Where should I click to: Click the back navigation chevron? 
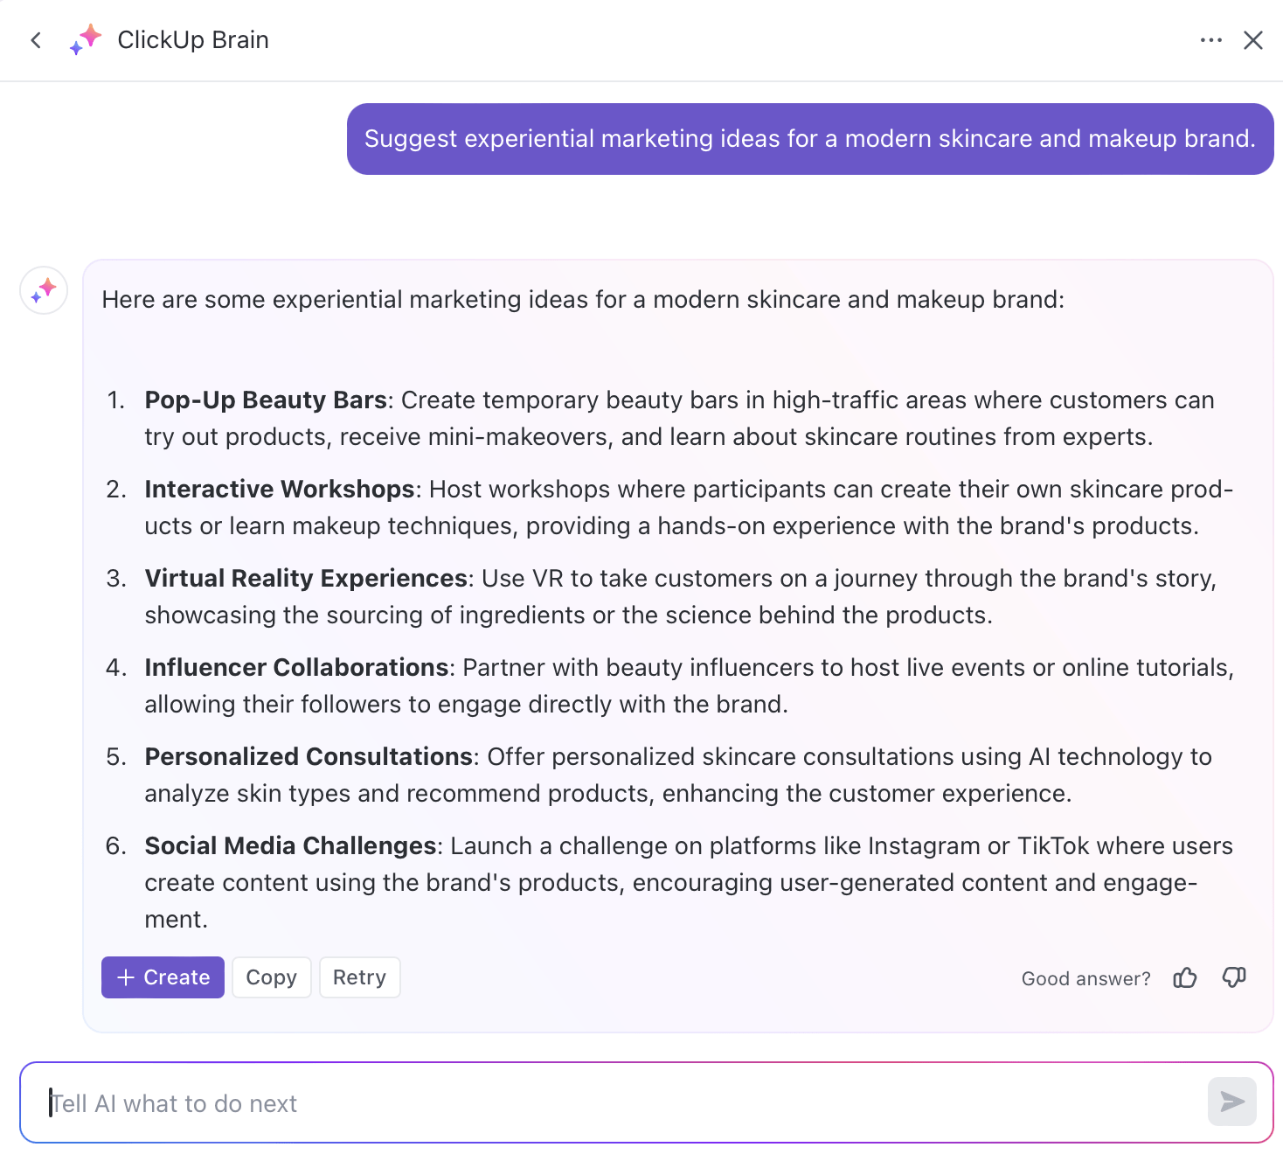[x=36, y=40]
